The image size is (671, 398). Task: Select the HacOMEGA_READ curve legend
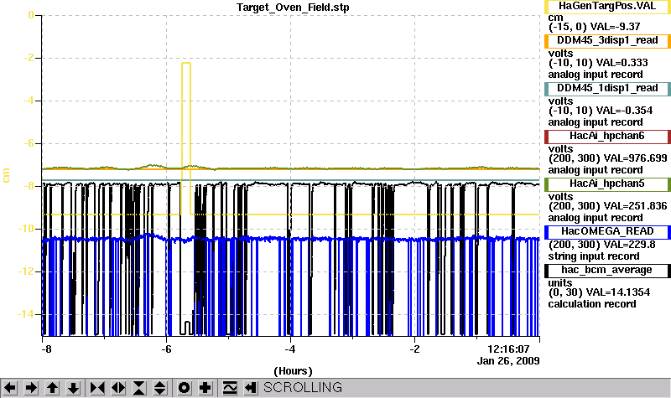pos(607,232)
